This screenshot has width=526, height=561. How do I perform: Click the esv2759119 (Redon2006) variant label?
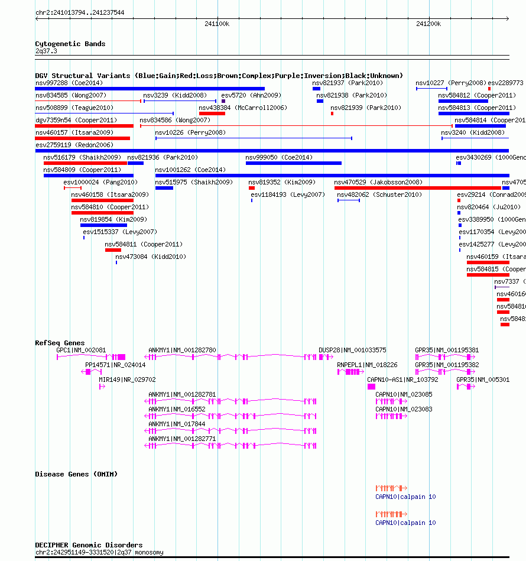[x=74, y=145]
